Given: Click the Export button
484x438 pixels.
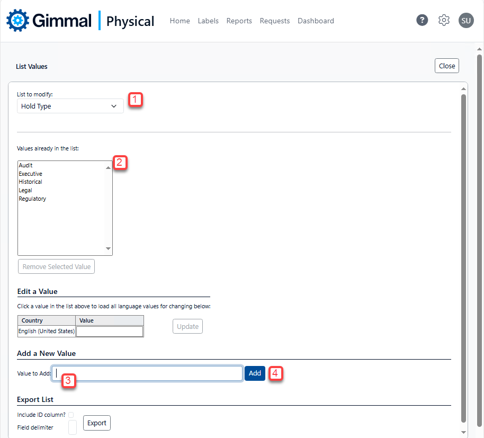Looking at the screenshot, I should (x=97, y=423).
